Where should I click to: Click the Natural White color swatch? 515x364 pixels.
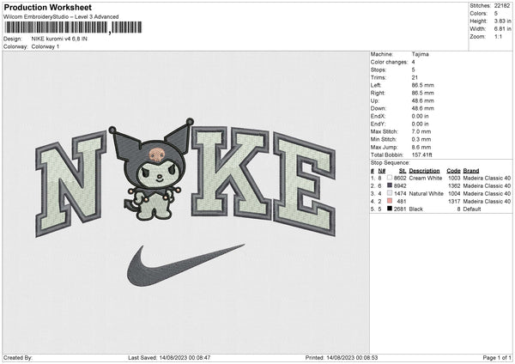pyautogui.click(x=390, y=193)
